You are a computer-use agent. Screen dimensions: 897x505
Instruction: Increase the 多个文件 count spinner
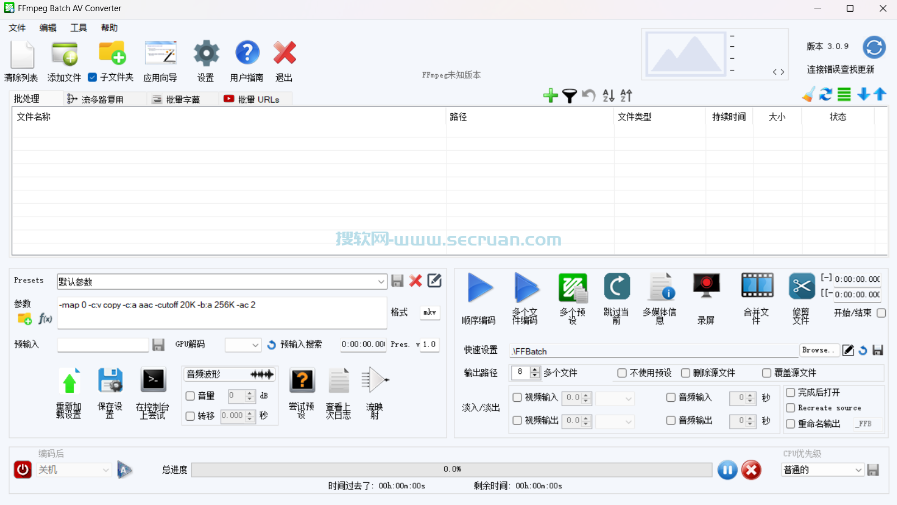tap(535, 370)
